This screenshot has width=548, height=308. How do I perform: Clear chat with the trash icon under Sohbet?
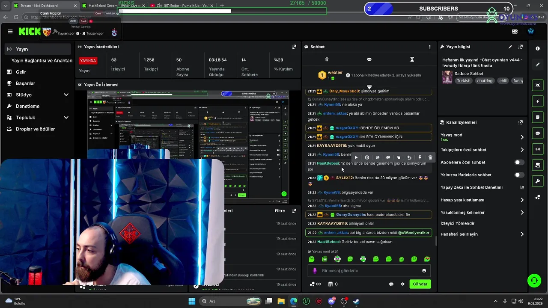[327, 59]
